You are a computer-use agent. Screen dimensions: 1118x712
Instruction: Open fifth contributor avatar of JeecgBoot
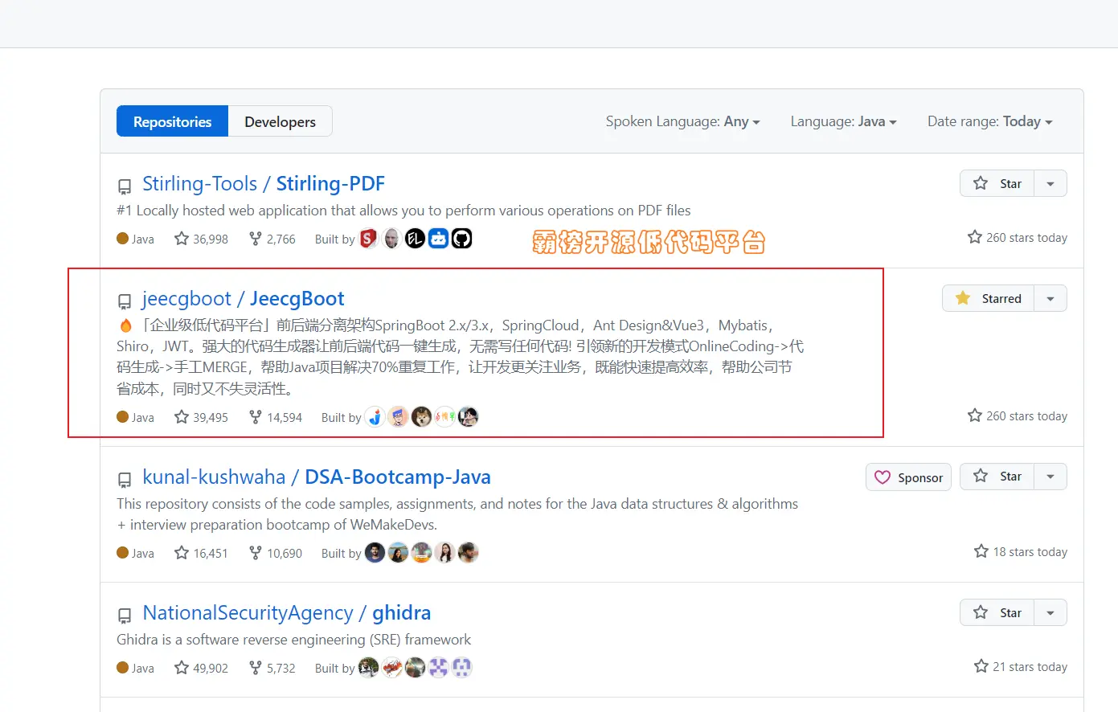pyautogui.click(x=468, y=417)
